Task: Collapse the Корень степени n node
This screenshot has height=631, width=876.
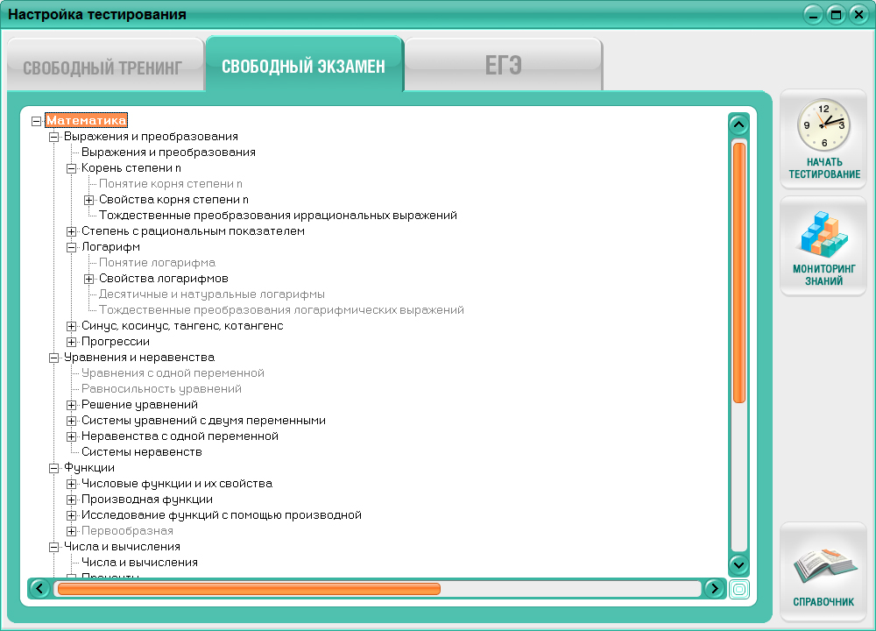Action: (x=72, y=168)
